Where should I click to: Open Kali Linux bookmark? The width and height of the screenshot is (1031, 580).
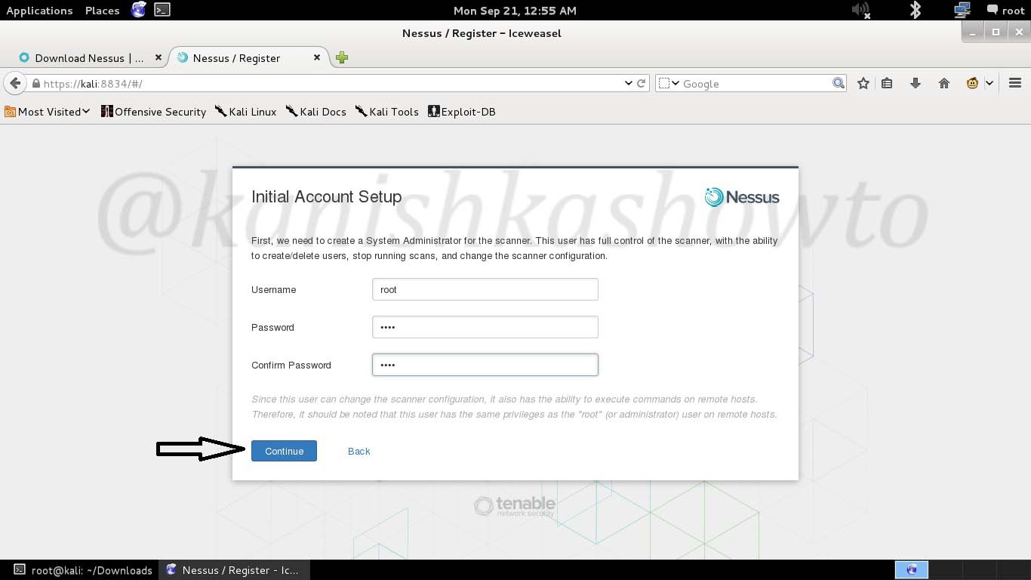(246, 112)
